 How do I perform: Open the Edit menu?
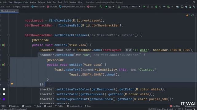click(x=5, y=2)
